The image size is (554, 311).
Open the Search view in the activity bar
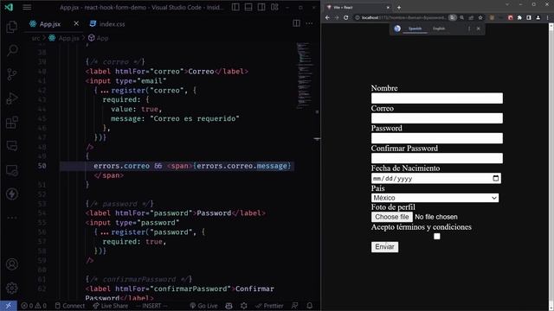[x=12, y=50]
